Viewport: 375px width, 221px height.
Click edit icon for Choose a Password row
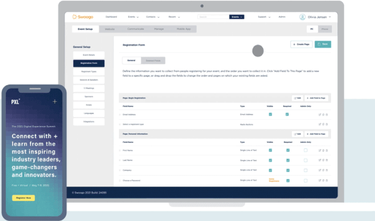320,181
